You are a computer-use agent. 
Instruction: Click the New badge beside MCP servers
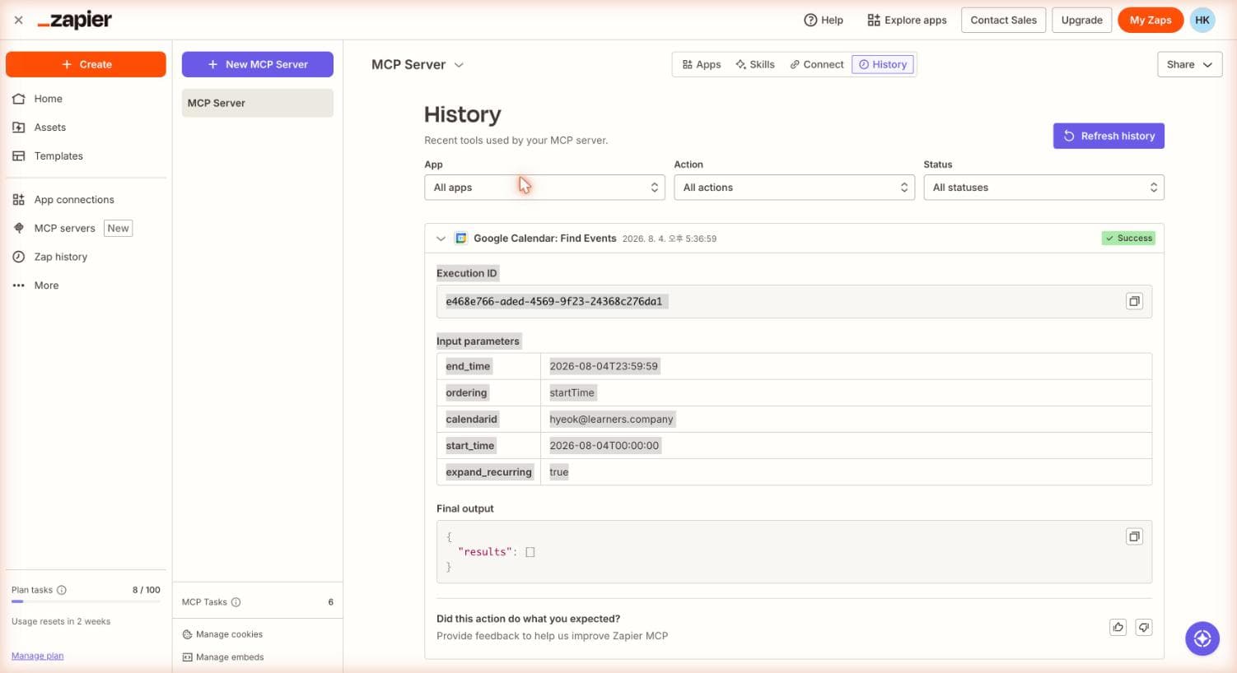[x=118, y=229]
